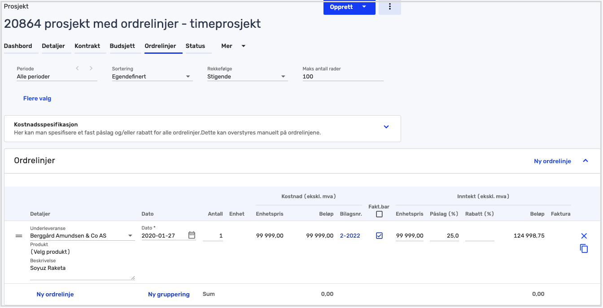
Task: Open the three-dot more options menu
Action: click(x=389, y=7)
